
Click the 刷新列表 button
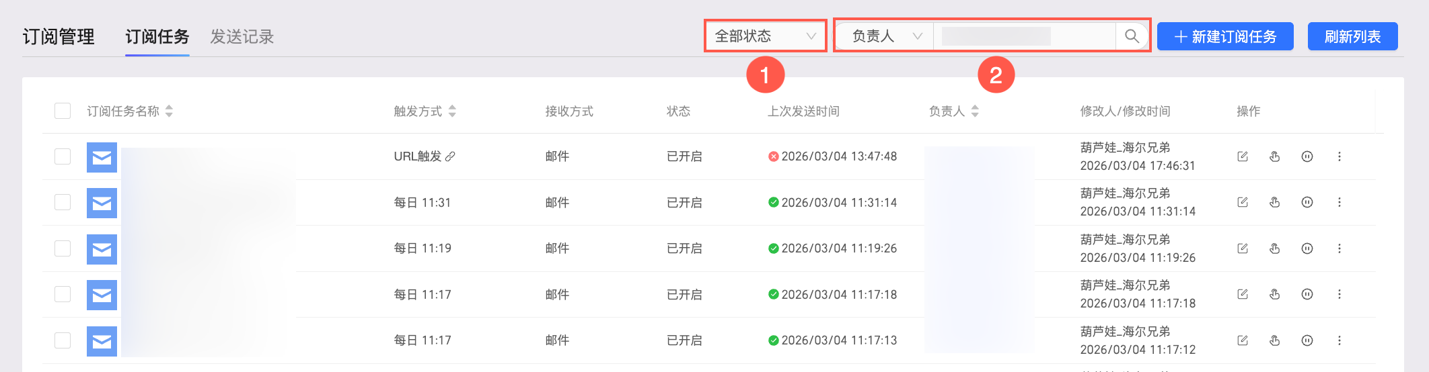point(1352,36)
